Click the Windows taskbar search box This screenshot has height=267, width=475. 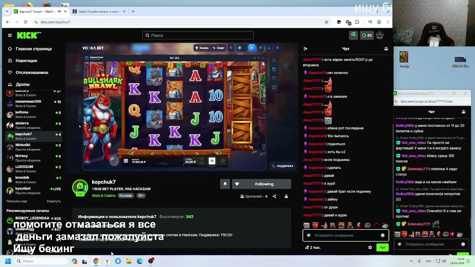(x=41, y=261)
